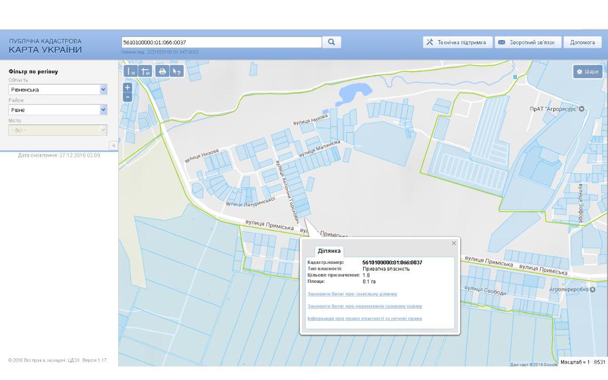Open Зворотний зв'язок feedback
608x380 pixels.
point(527,42)
